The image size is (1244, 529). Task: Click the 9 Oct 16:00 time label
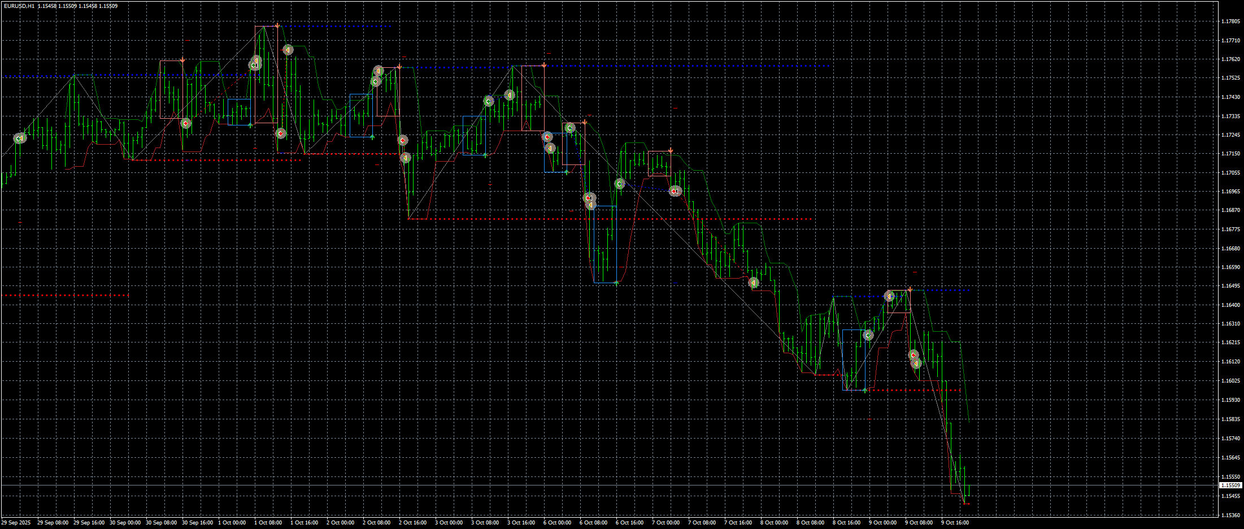coord(955,522)
